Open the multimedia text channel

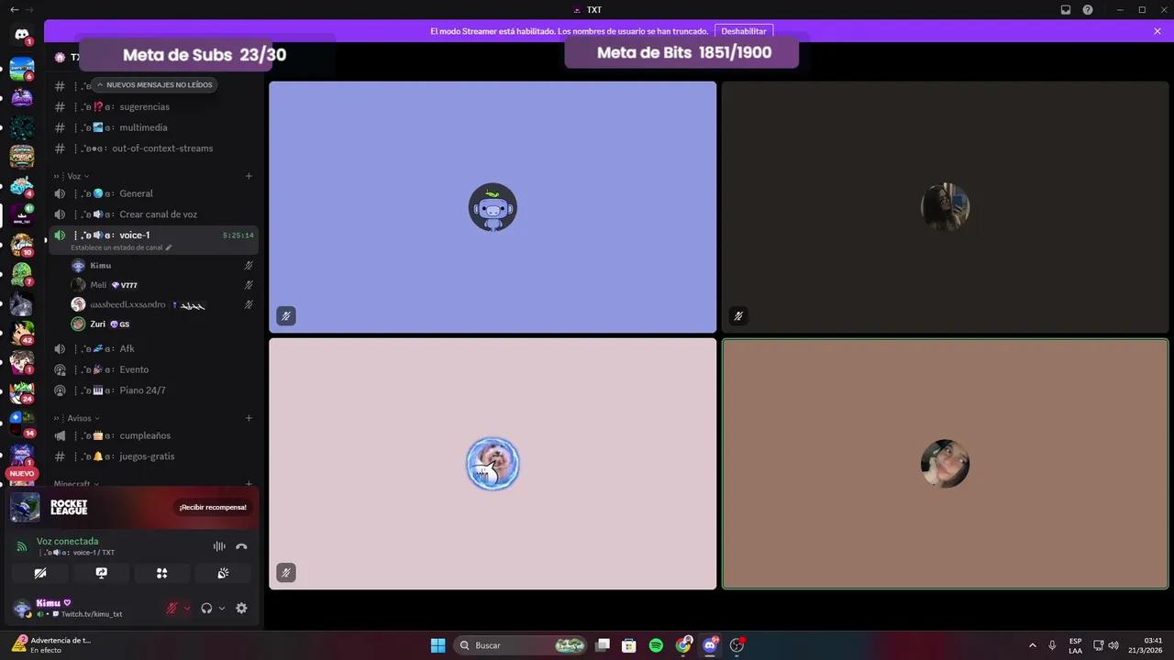pyautogui.click(x=154, y=127)
